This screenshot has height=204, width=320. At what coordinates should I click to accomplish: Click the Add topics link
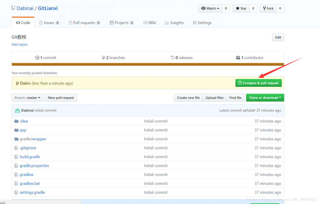(x=19, y=45)
